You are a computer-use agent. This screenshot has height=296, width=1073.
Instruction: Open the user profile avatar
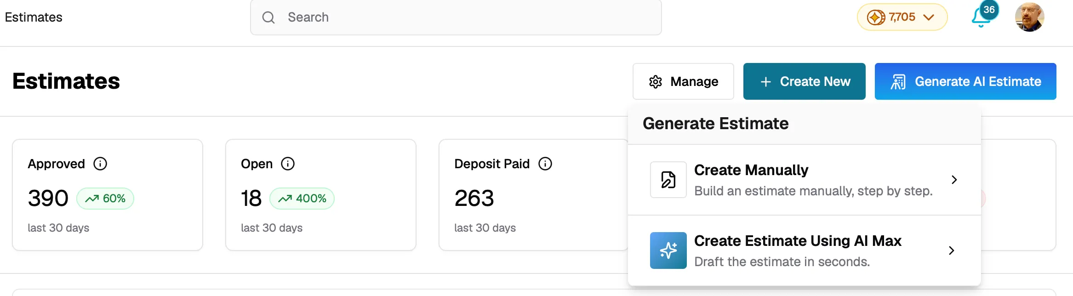[1029, 17]
